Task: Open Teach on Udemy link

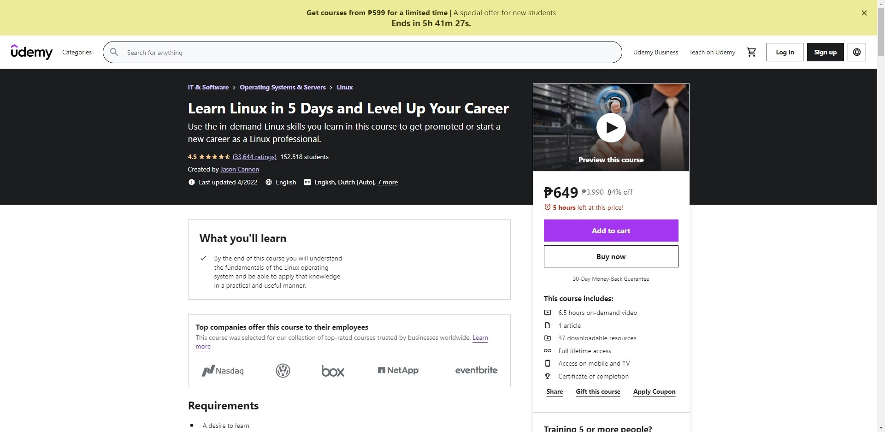Action: coord(712,52)
